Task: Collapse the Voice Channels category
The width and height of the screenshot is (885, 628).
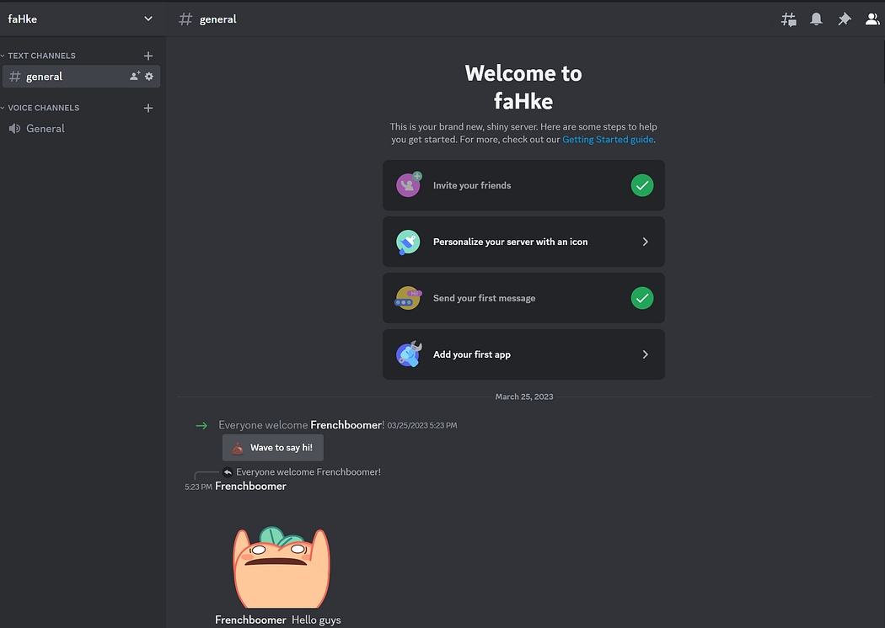Action: coord(43,108)
